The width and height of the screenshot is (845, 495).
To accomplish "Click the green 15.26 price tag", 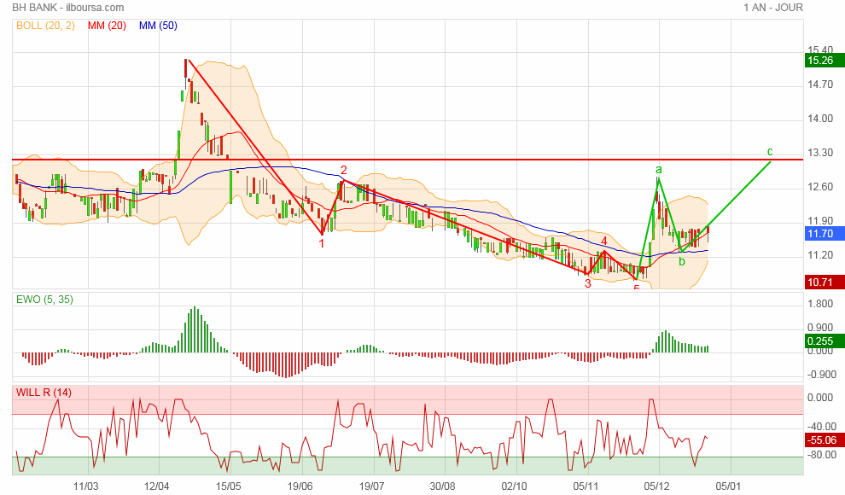I will tap(825, 61).
